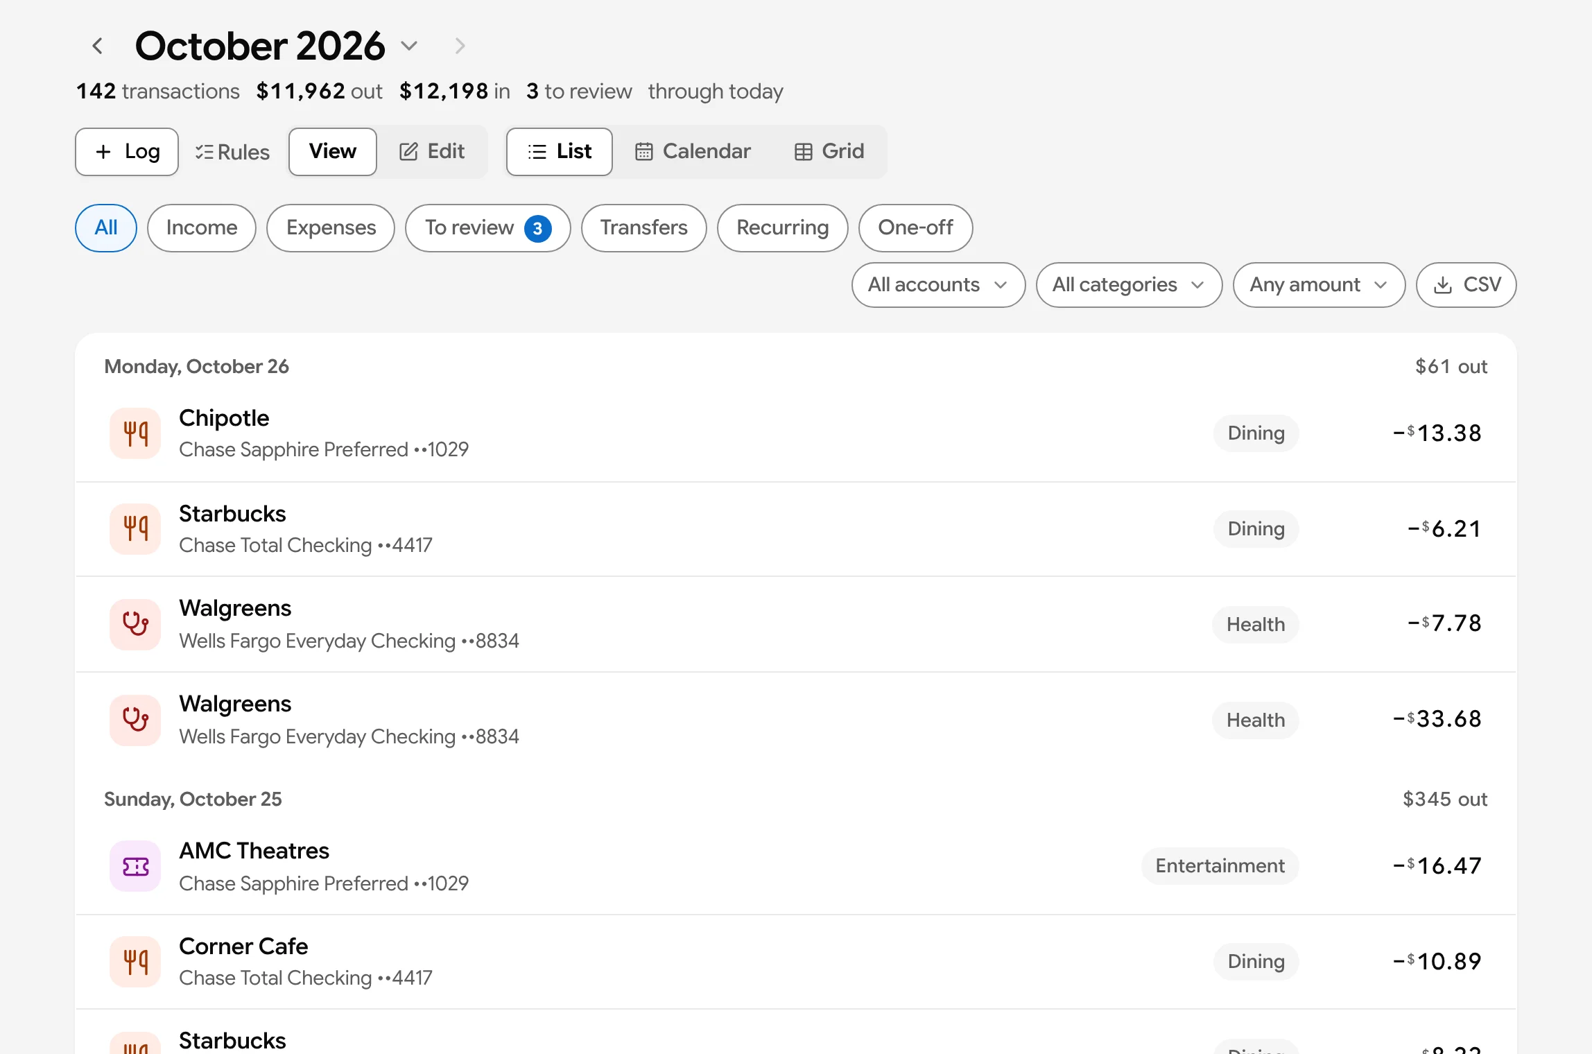Screen dimensions: 1592x1054
Task: Click the Dining tag on Starbucks $6.21
Action: click(x=1256, y=529)
